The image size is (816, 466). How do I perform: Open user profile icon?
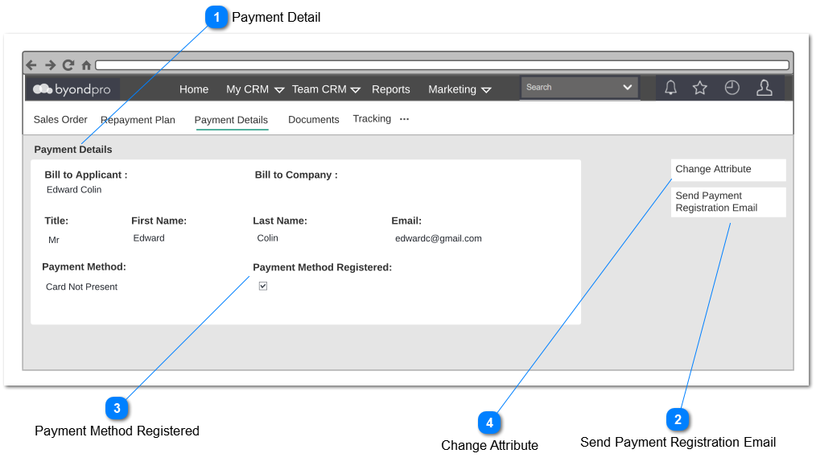pyautogui.click(x=764, y=88)
